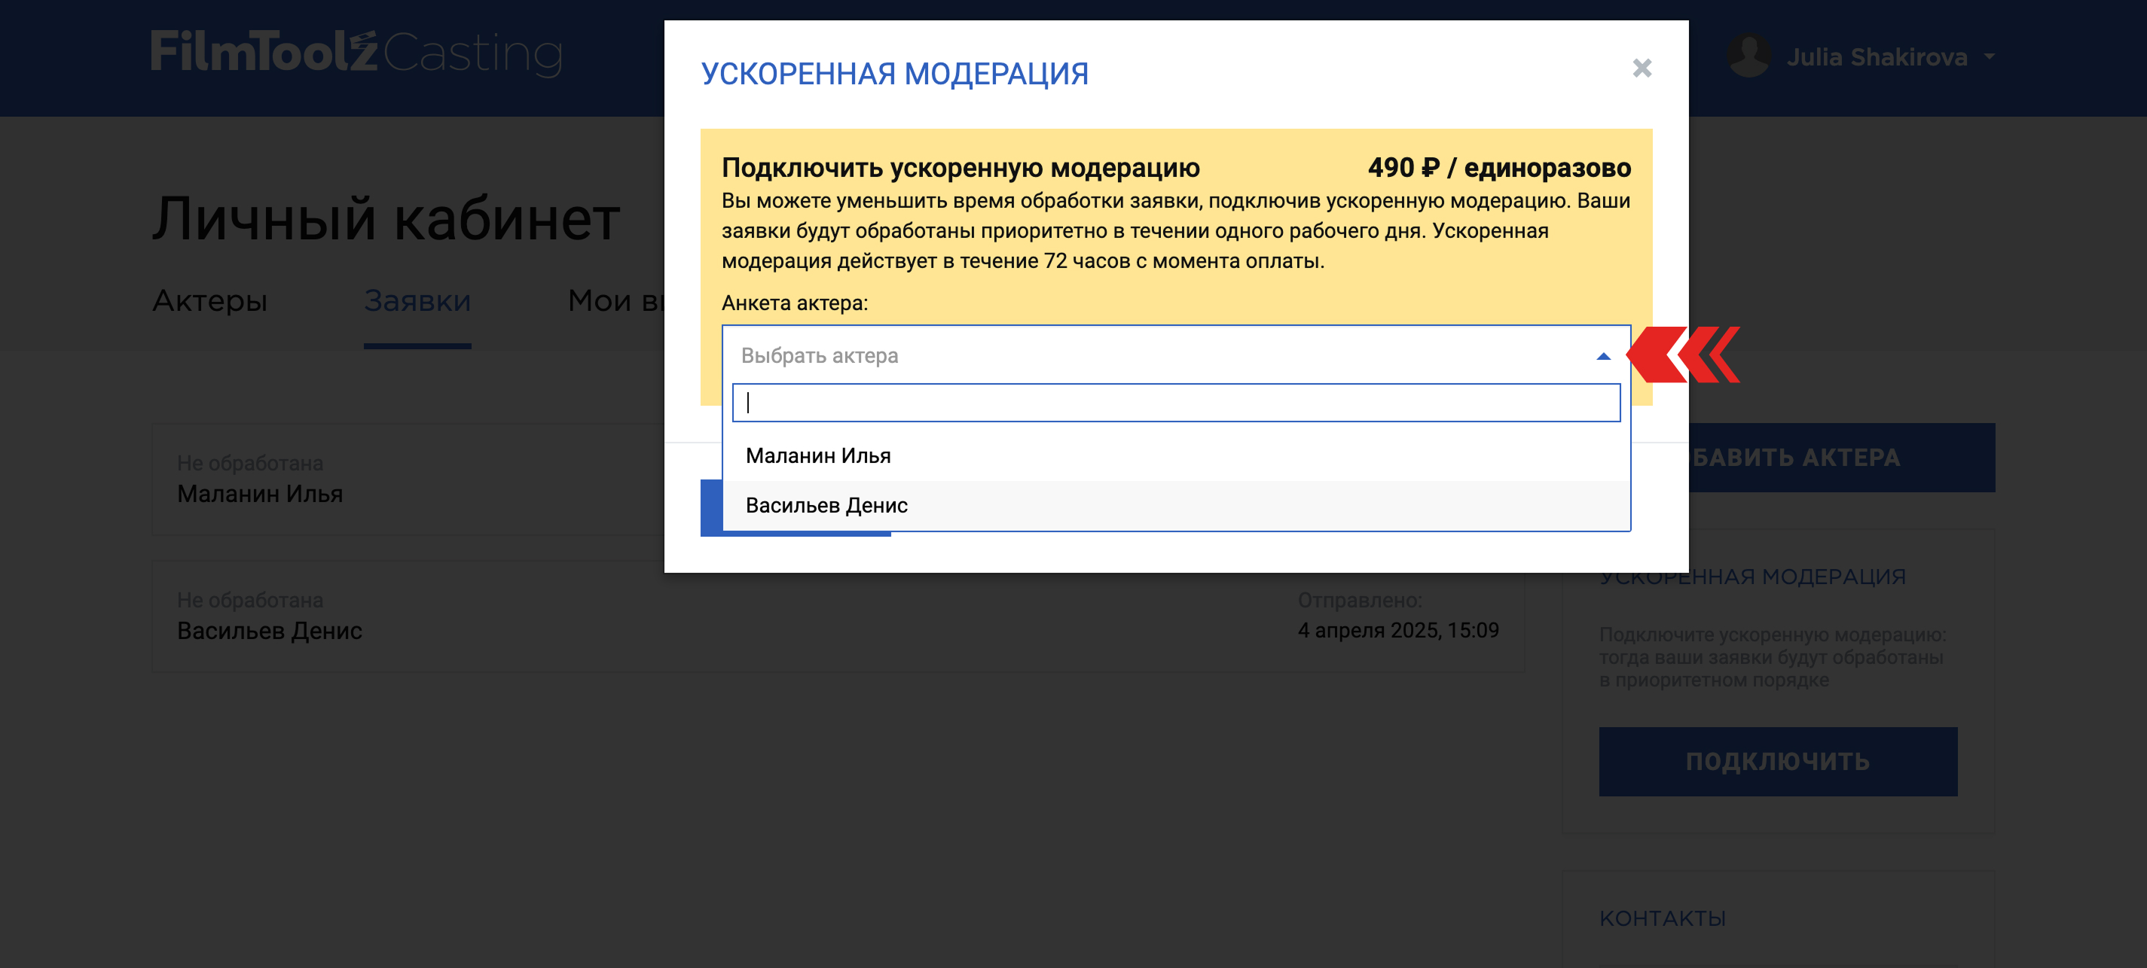Select the sent date 4 апреля 2025, 15:09
This screenshot has height=968, width=2147.
pos(1397,631)
